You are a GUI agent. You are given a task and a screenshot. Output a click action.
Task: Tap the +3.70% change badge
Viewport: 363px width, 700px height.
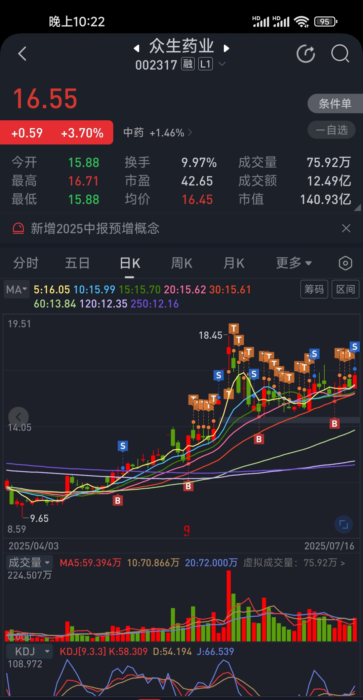click(82, 133)
